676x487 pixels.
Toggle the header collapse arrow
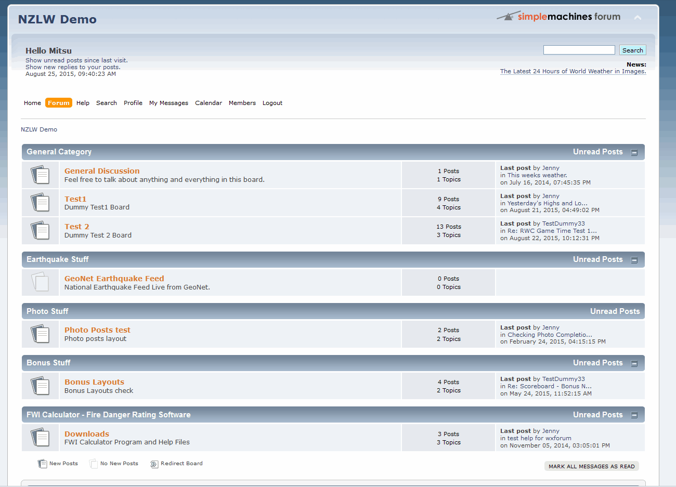pyautogui.click(x=638, y=18)
